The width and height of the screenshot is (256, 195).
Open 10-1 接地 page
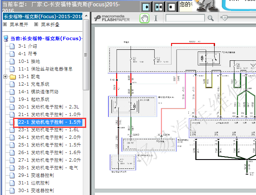tap(29, 61)
